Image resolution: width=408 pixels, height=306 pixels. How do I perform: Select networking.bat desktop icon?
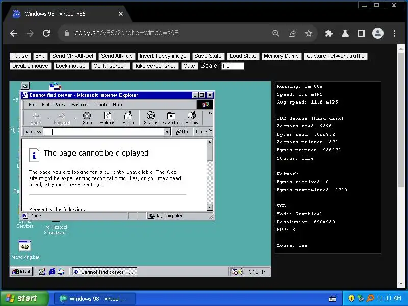tap(25, 250)
